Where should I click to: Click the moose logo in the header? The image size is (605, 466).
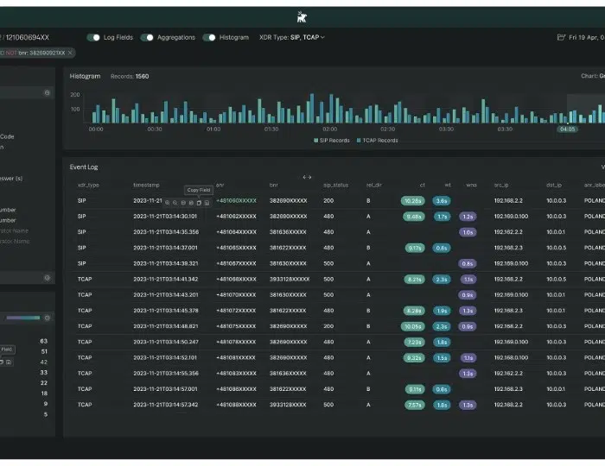(x=302, y=17)
